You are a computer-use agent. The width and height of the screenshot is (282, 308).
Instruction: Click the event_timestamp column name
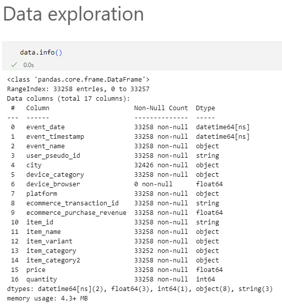(x=55, y=137)
